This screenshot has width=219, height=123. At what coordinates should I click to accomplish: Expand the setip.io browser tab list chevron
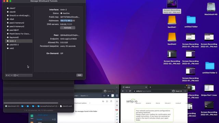click(x=185, y=87)
